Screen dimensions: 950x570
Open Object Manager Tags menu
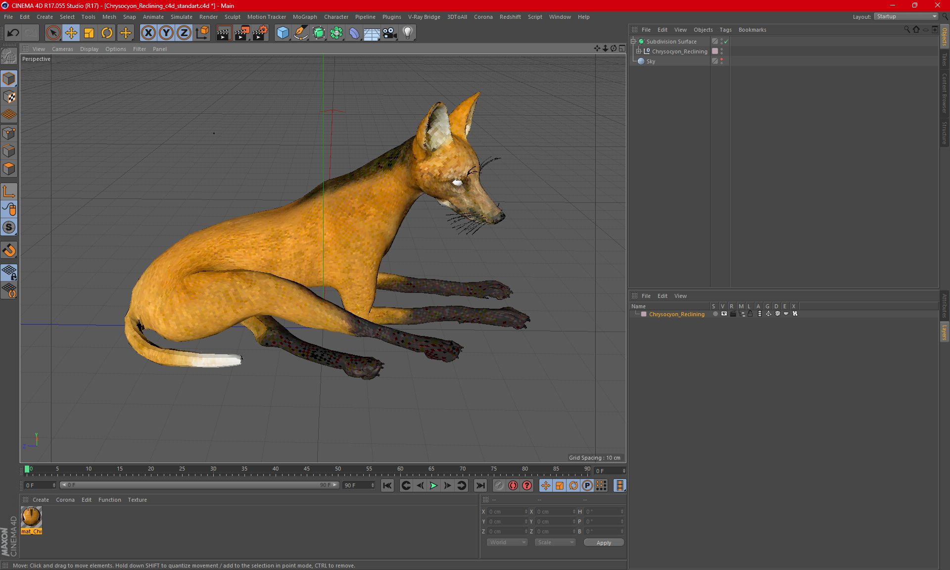click(725, 30)
